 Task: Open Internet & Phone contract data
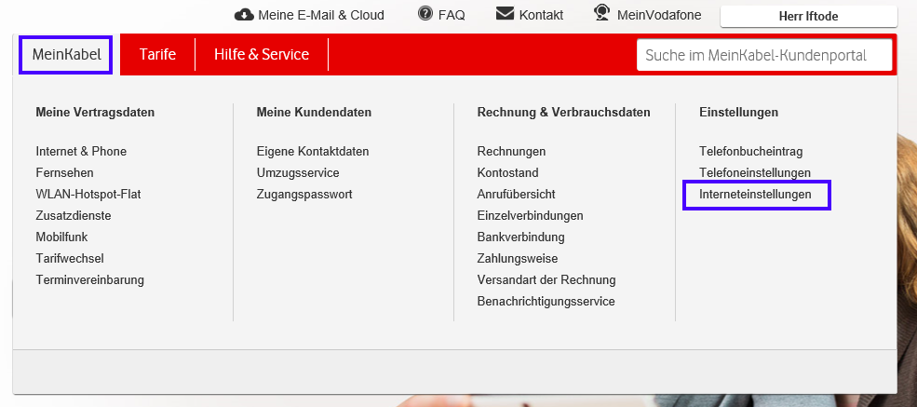tap(81, 152)
